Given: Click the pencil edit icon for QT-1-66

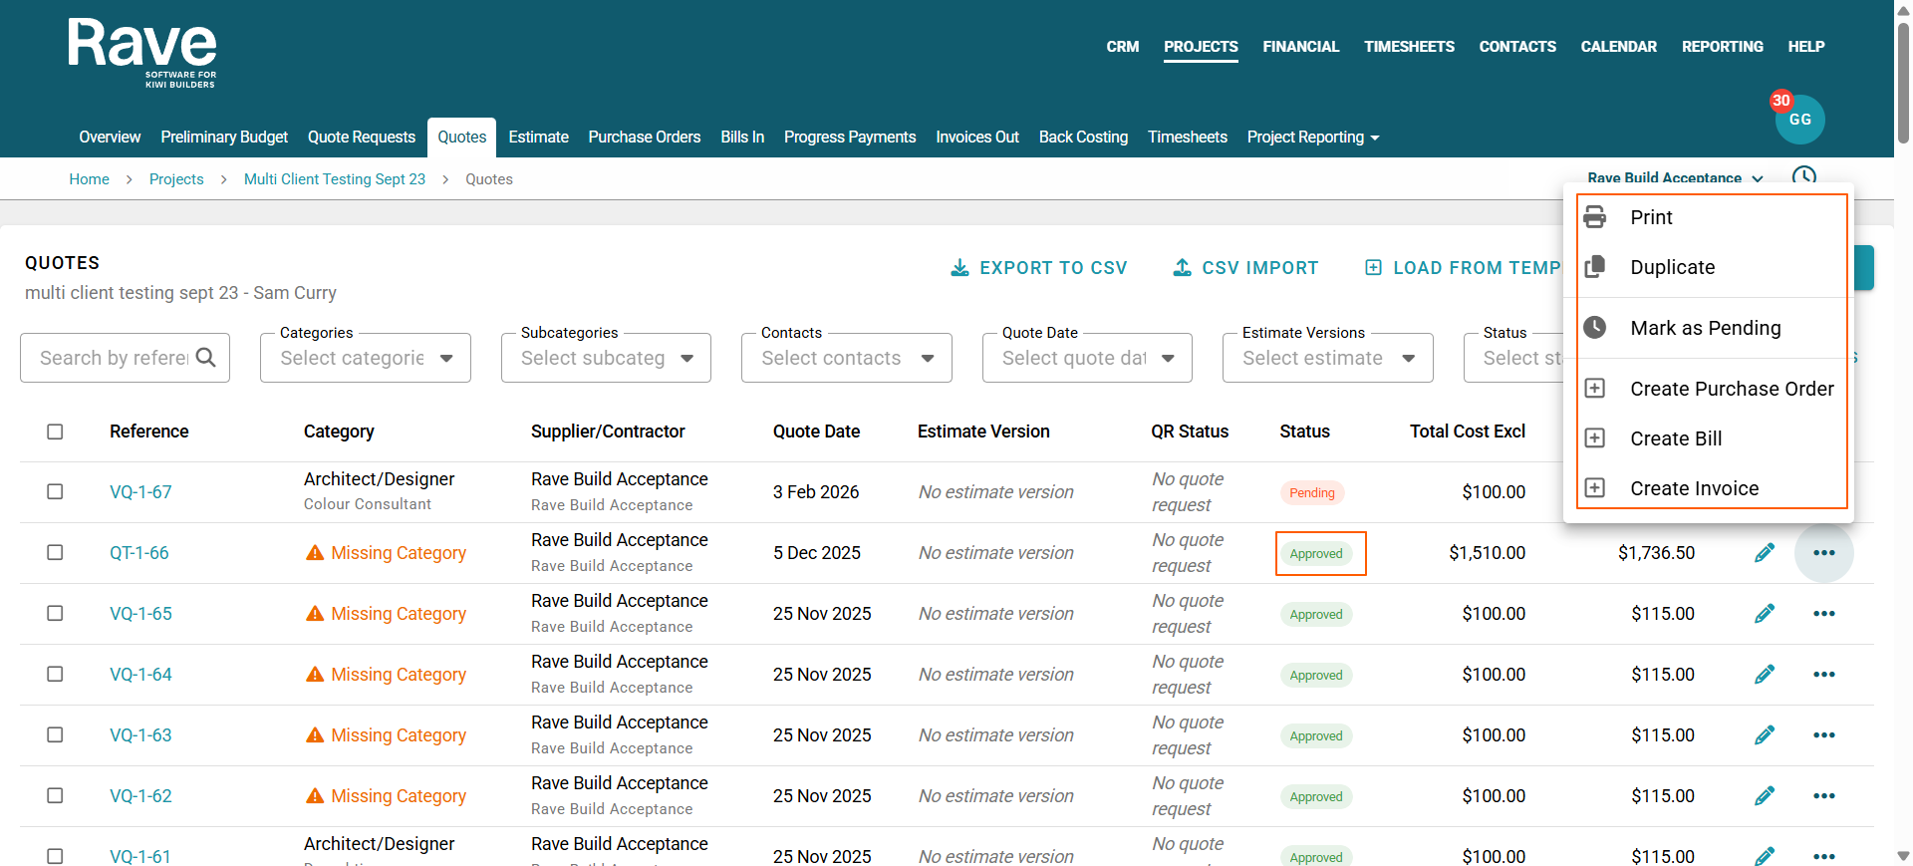Looking at the screenshot, I should click(x=1764, y=553).
